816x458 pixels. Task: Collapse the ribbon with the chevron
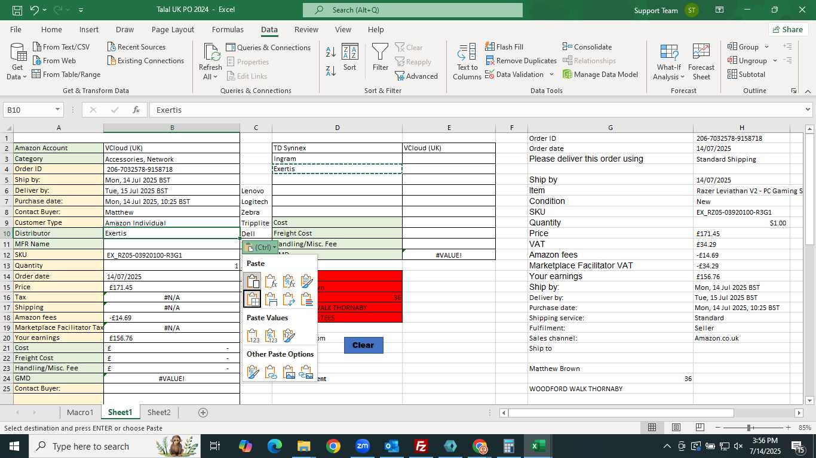click(x=808, y=91)
